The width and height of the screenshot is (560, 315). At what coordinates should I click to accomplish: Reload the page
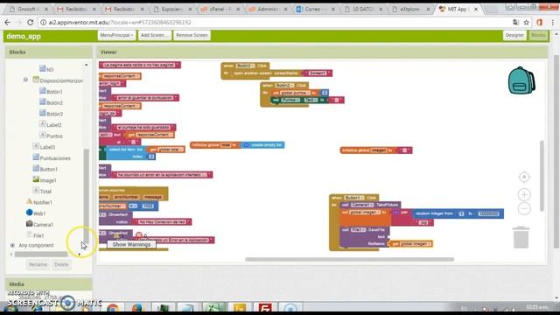click(30, 23)
